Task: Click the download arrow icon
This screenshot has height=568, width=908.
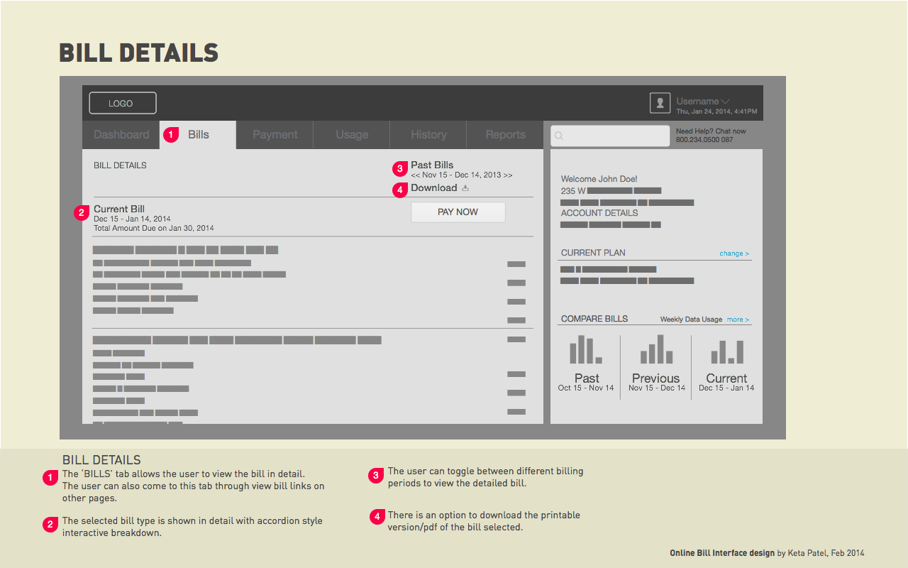Action: pos(465,188)
